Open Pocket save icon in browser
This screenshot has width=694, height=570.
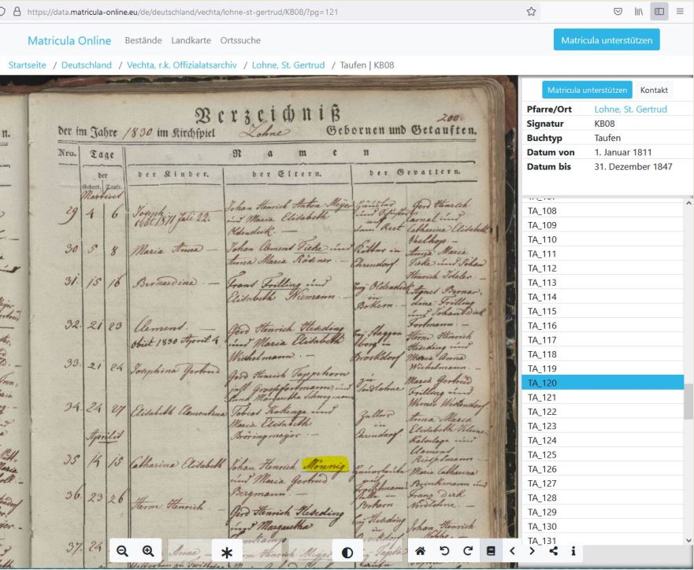pos(618,12)
